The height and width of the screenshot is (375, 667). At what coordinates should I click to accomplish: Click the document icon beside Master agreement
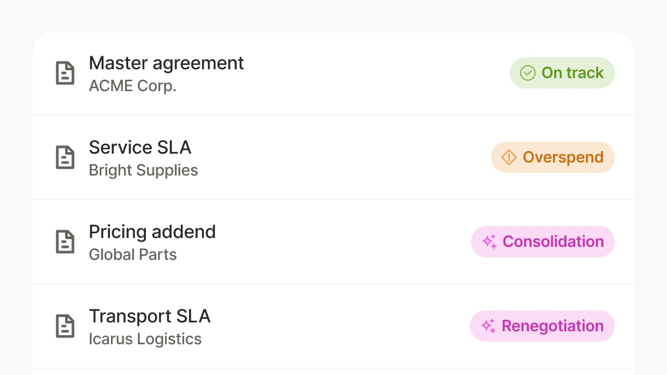tap(65, 73)
